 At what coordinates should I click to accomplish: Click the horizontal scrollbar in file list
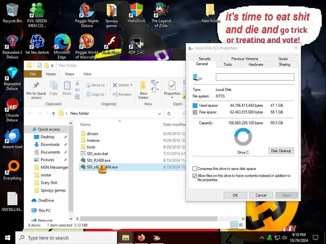pyautogui.click(x=149, y=219)
